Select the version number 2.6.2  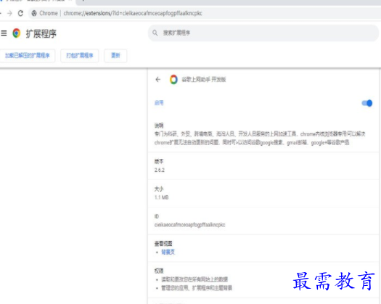(x=160, y=170)
